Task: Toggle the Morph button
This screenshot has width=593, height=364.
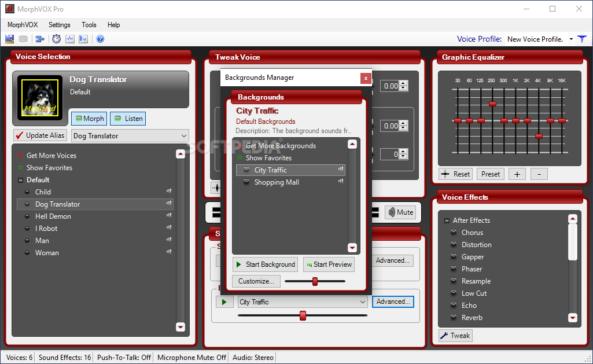Action: (89, 119)
